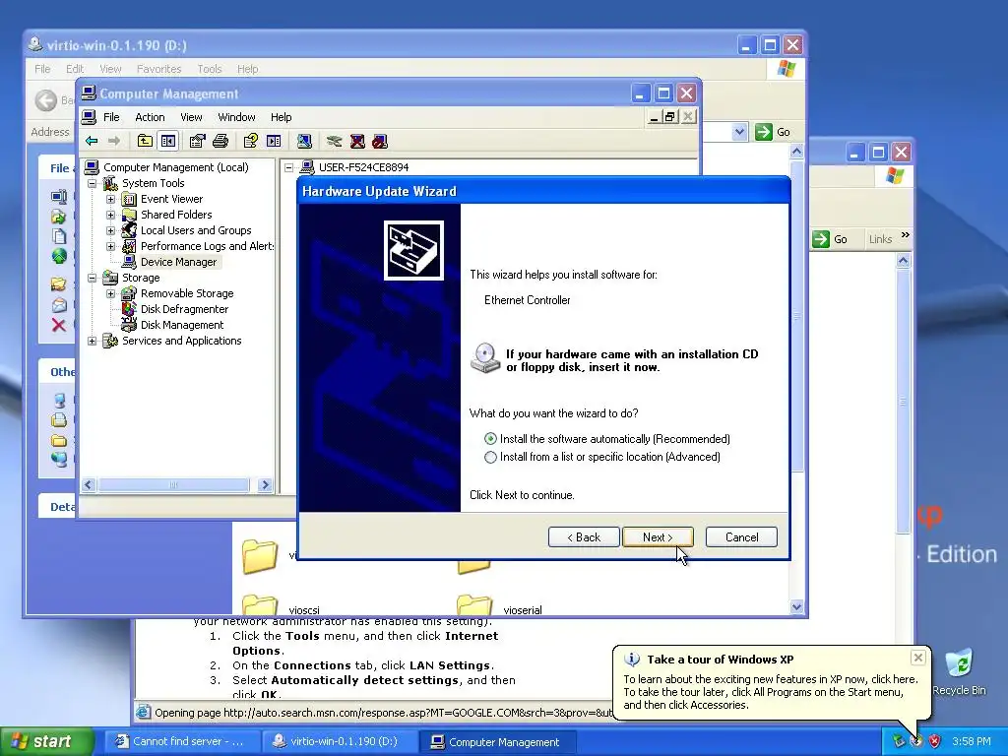
Task: Click Go button in the rear Explorer window
Action: 830,239
